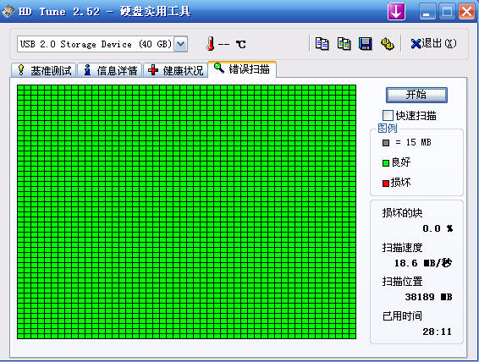Image resolution: width=479 pixels, height=362 pixels.
Task: Switch to the 健康状况 tab
Action: coord(176,70)
